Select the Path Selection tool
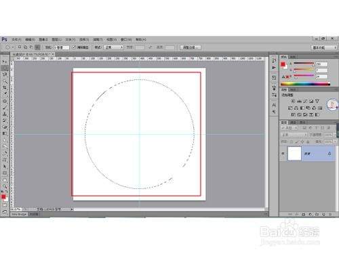 [5, 167]
